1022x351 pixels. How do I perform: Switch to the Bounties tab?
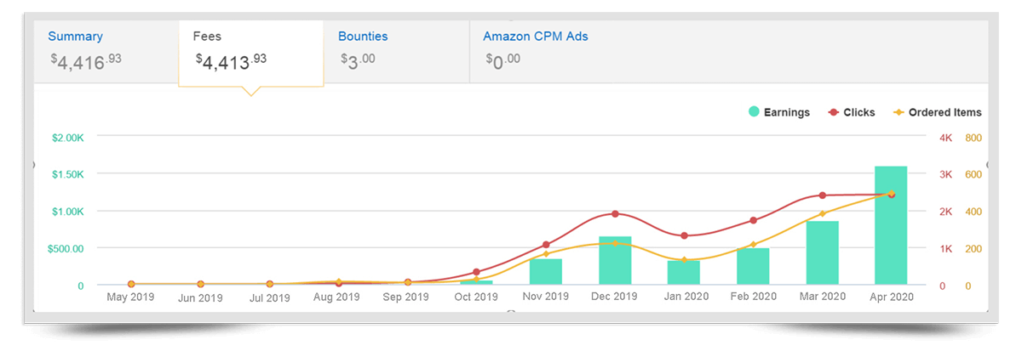pyautogui.click(x=363, y=37)
